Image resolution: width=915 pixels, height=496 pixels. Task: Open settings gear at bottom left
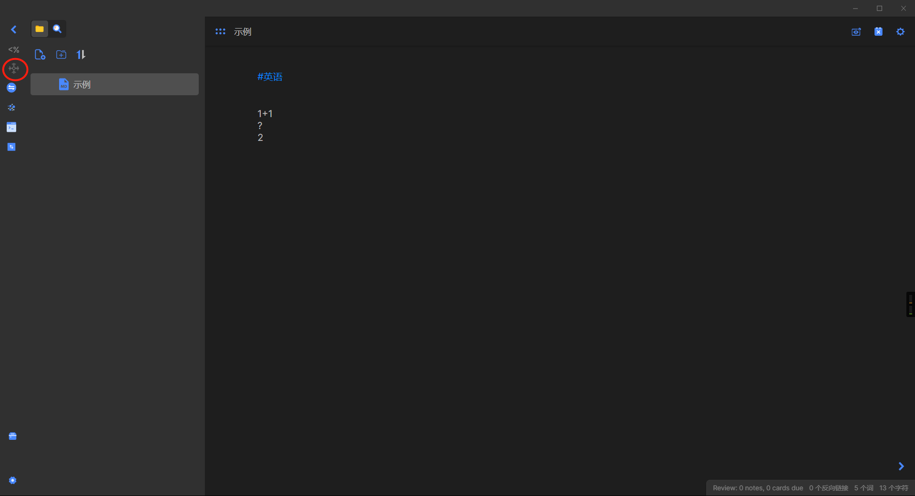(x=13, y=480)
